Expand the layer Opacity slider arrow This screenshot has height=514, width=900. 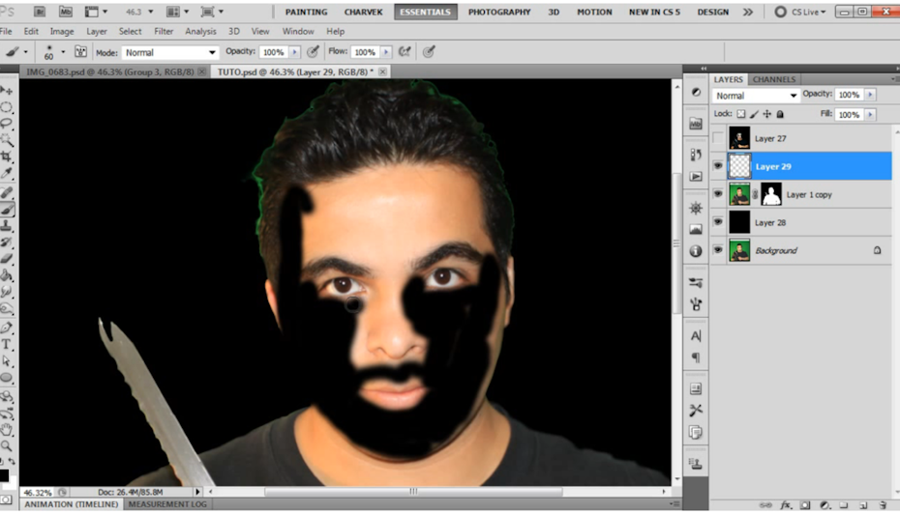(870, 95)
